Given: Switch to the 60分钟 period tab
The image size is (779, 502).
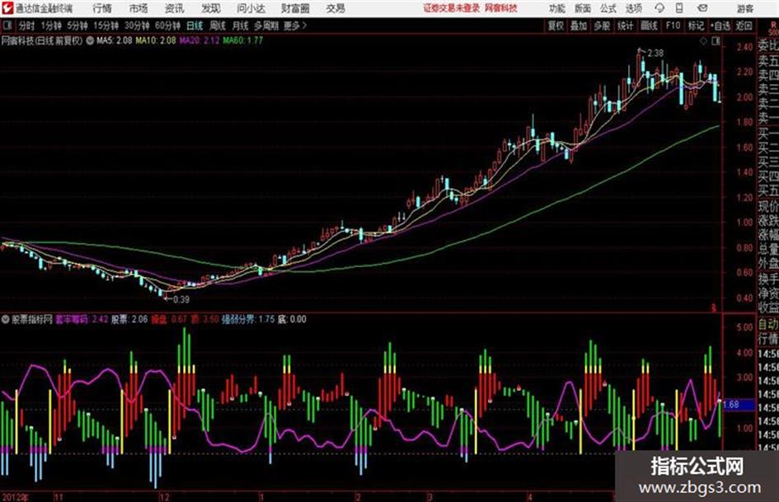Looking at the screenshot, I should pos(167,26).
